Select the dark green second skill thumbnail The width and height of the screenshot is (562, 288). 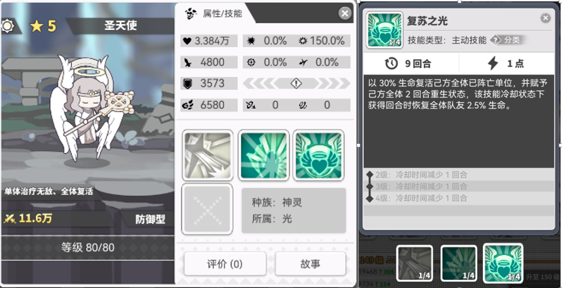(x=459, y=264)
